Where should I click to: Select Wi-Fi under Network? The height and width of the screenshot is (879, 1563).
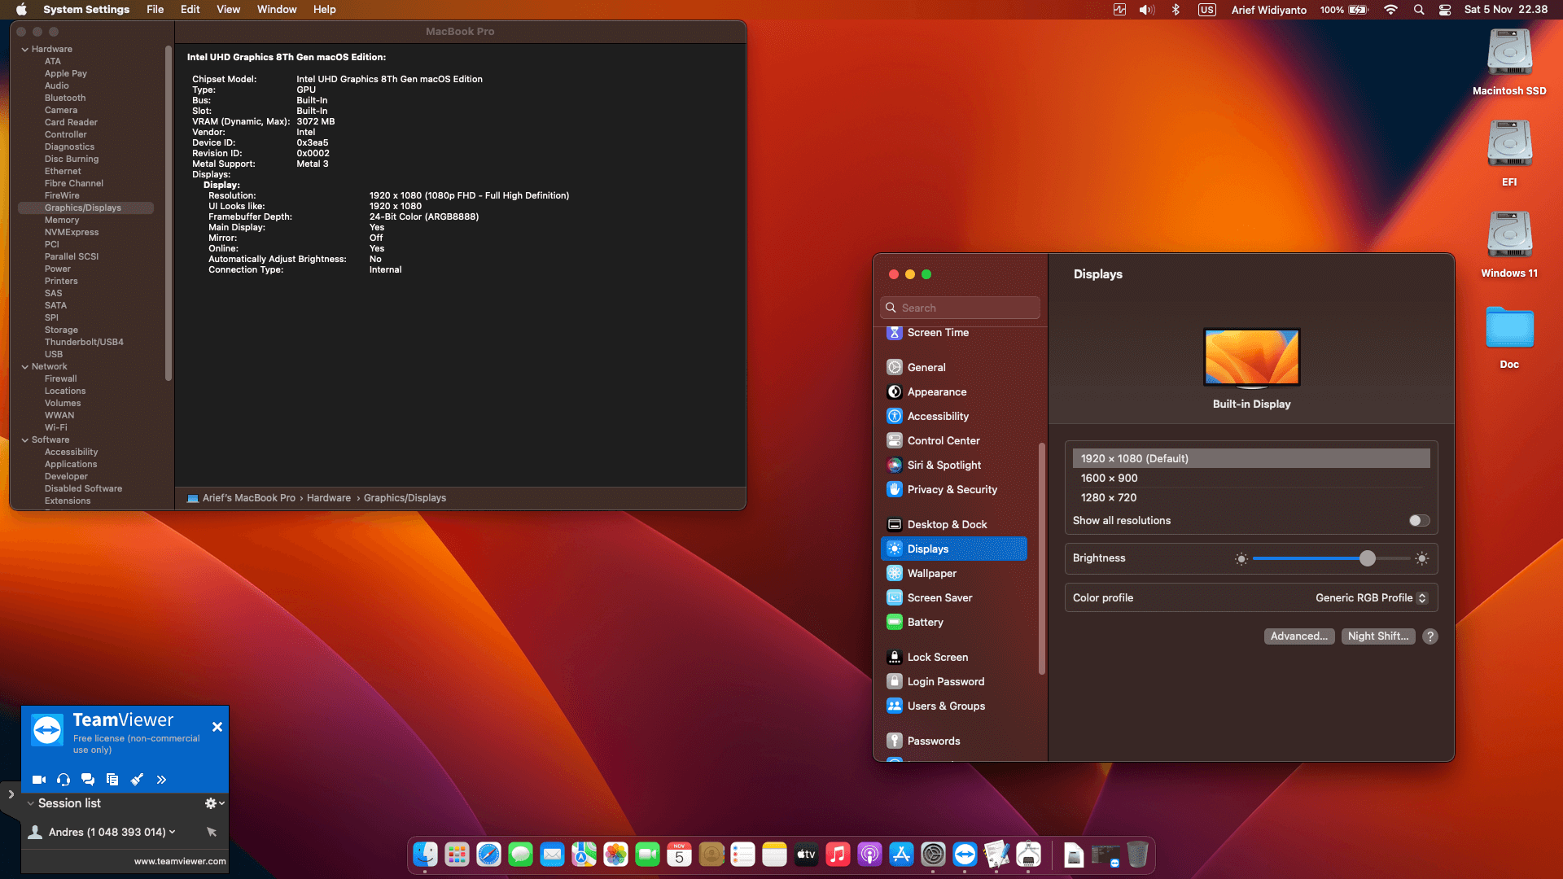tap(56, 427)
